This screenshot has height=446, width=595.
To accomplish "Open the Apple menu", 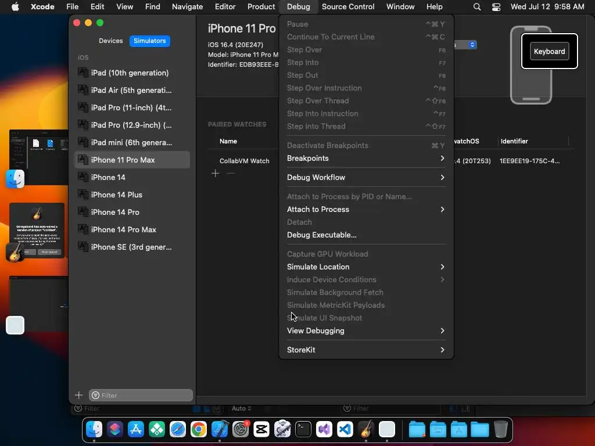I will (15, 7).
